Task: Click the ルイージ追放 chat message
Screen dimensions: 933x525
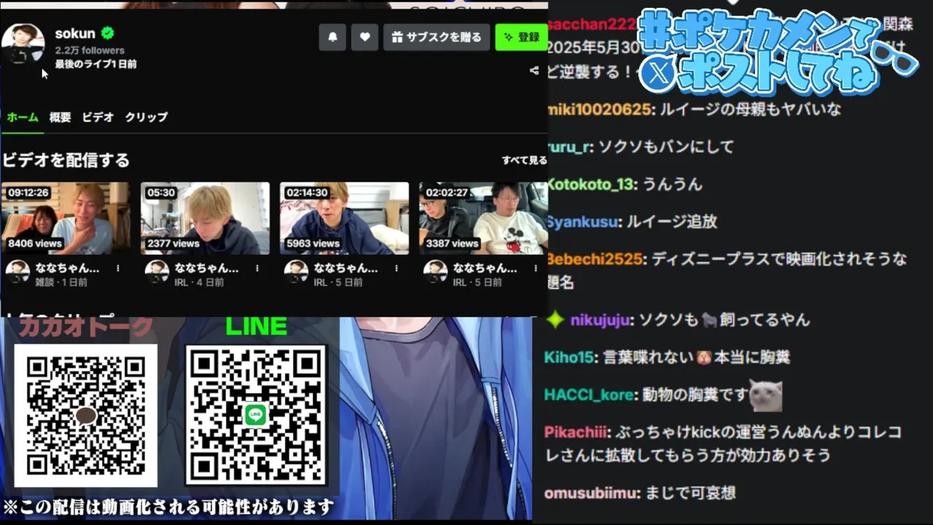Action: (x=671, y=222)
